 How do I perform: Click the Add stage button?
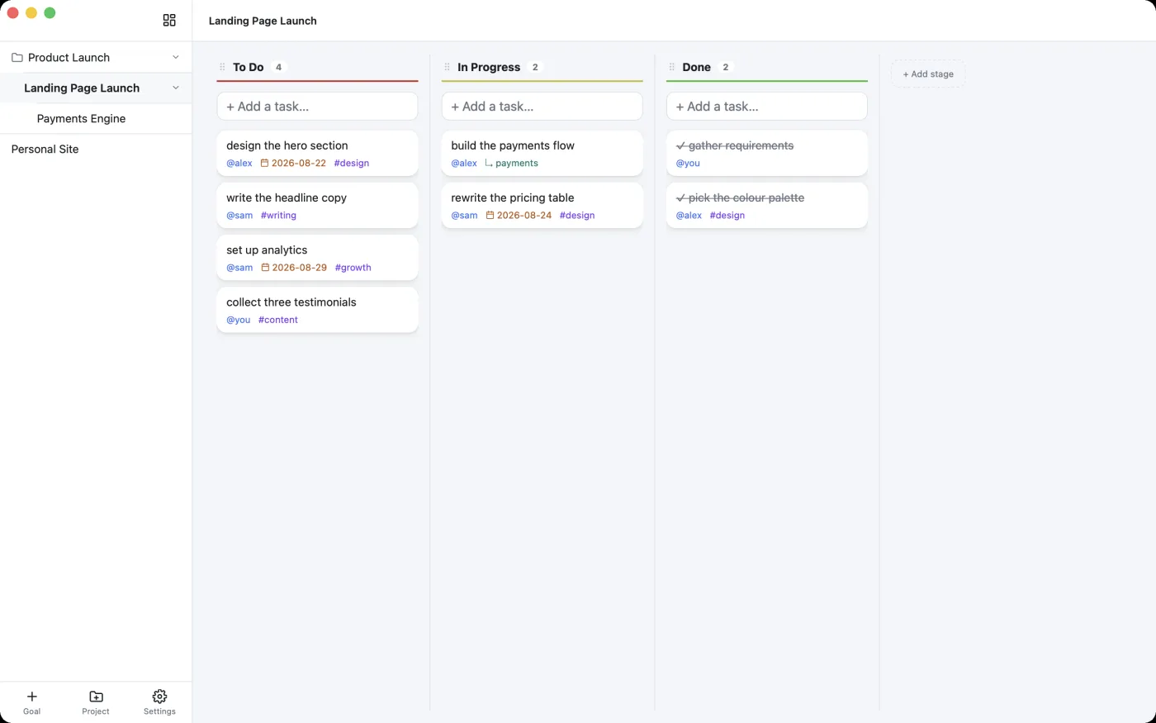click(x=928, y=74)
